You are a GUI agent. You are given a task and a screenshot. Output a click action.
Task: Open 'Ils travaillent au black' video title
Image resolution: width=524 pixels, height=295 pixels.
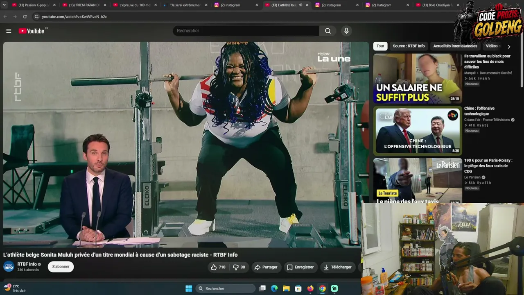(488, 61)
